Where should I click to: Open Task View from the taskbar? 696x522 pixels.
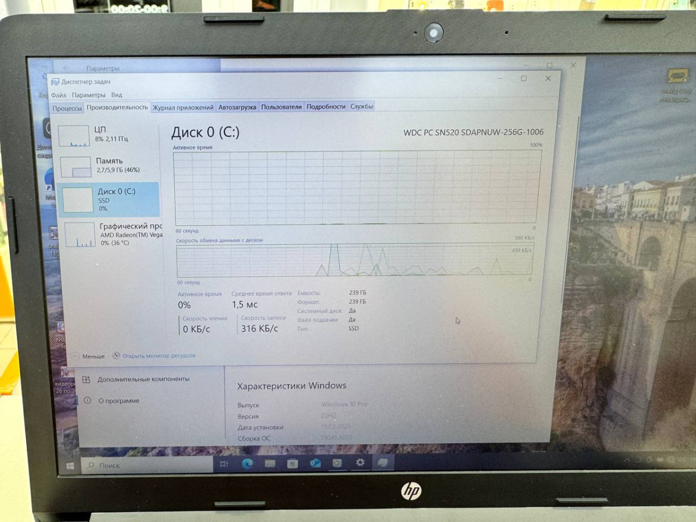pos(224,464)
